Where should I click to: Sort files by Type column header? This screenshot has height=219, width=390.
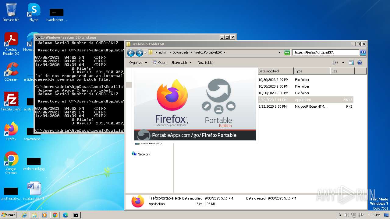pyautogui.click(x=312, y=71)
